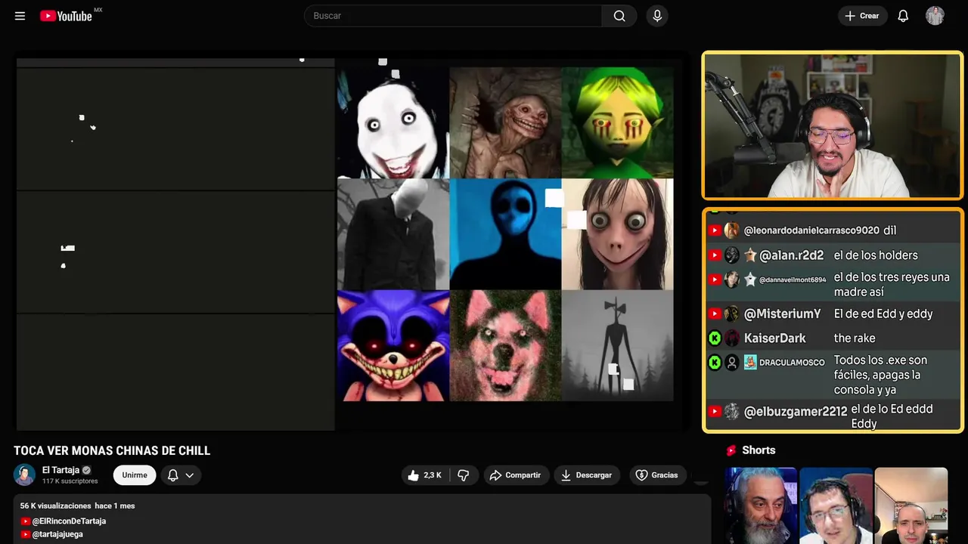Click the Sonic.exe image
Viewport: 968px width, 544px height.
click(x=393, y=345)
